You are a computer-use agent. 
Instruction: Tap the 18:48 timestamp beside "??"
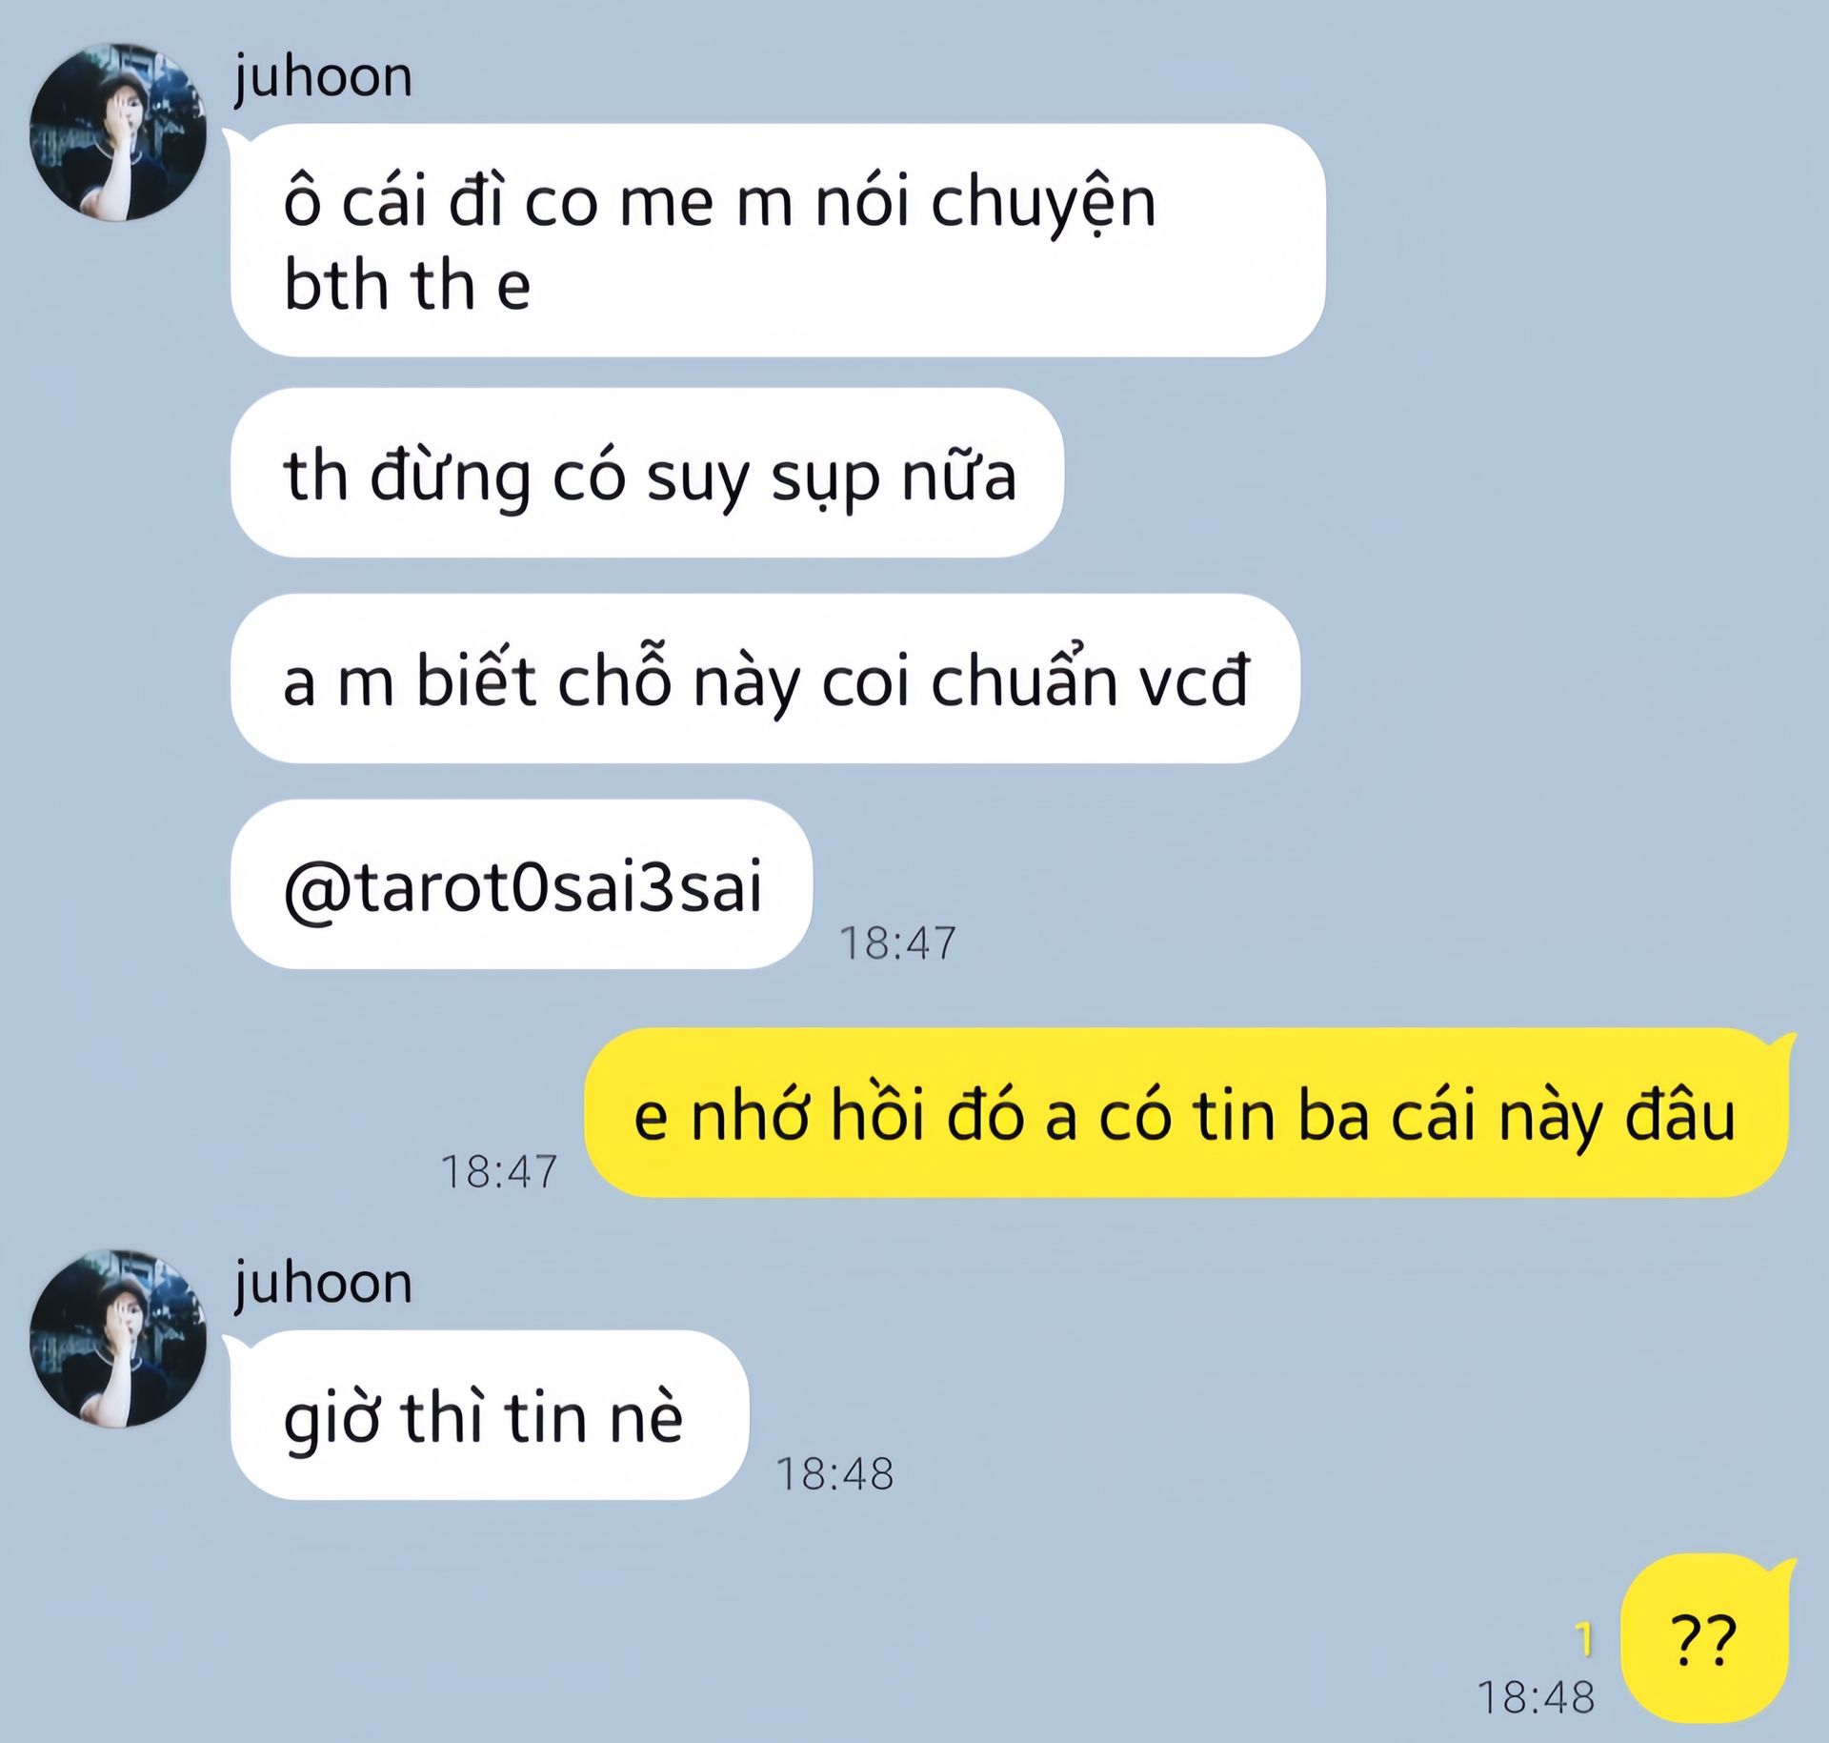tap(1537, 1697)
